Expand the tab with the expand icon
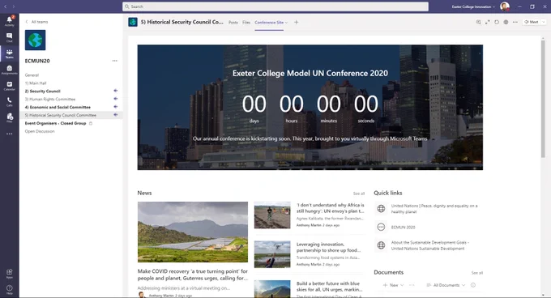Image resolution: width=551 pixels, height=298 pixels. pos(488,22)
